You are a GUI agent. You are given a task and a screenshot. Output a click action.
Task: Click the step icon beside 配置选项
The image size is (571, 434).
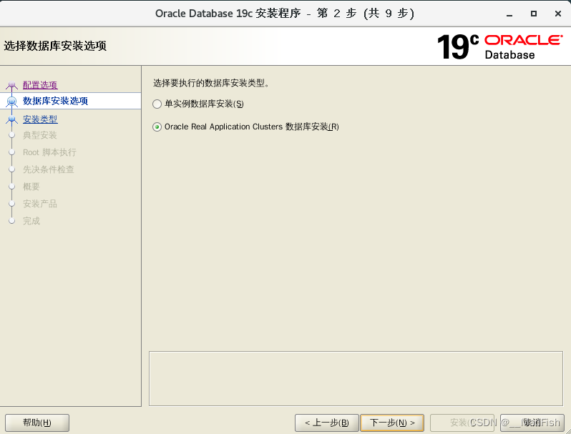pyautogui.click(x=11, y=85)
